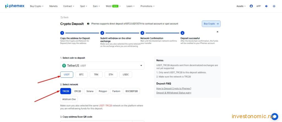Open the chat support bubble
Image resolution: width=282 pixels, height=122 pixels.
point(275,117)
